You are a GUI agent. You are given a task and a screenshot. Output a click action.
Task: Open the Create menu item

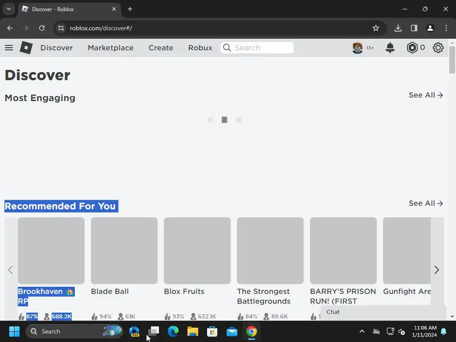pyautogui.click(x=161, y=48)
